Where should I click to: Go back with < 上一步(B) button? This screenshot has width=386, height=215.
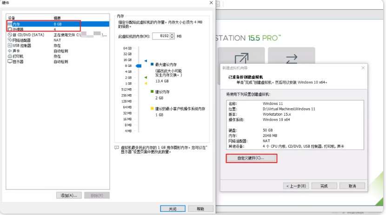[296, 186]
